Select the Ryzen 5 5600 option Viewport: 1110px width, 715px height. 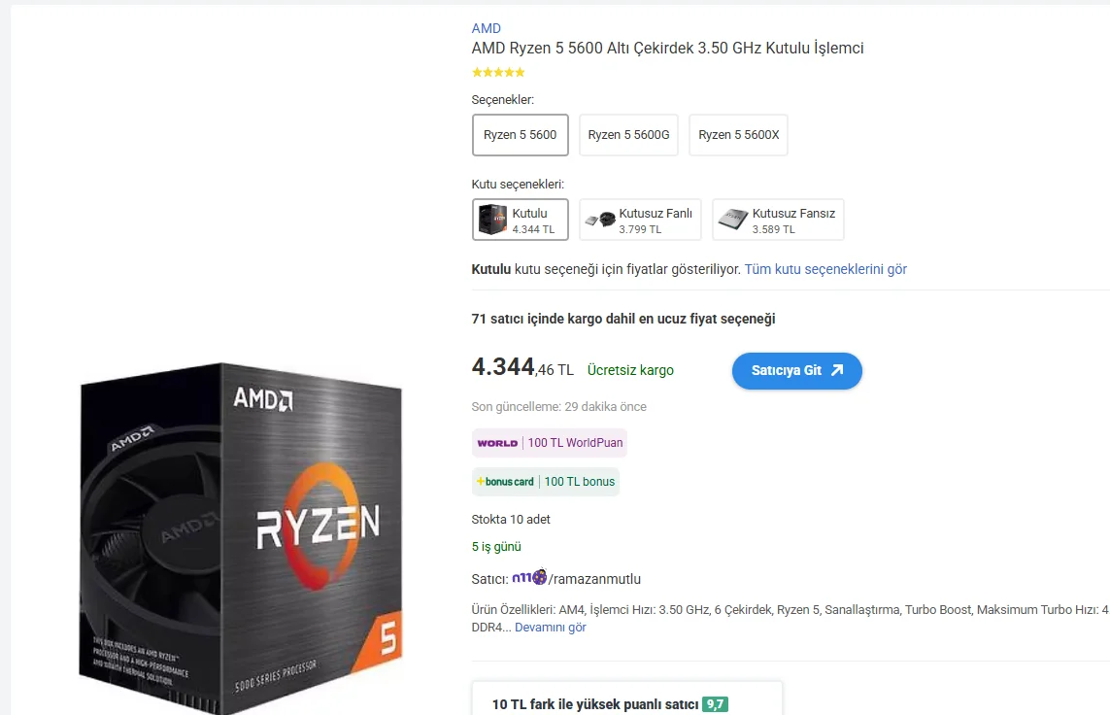(521, 134)
